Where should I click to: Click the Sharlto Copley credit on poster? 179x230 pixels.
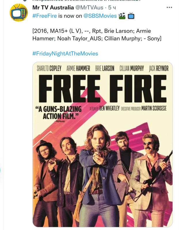(x=49, y=68)
